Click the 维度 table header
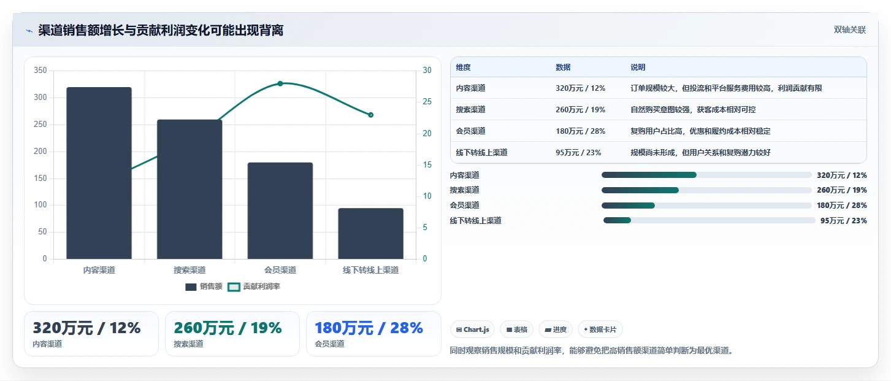Viewport: 891px width, 381px height. point(464,67)
